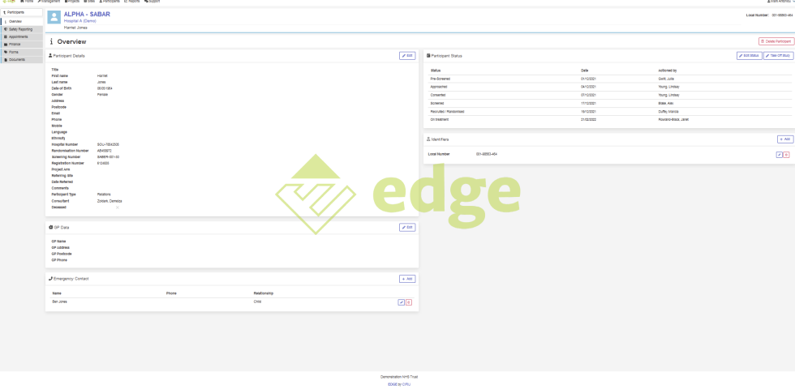Click the participant avatar icon

coord(54,17)
